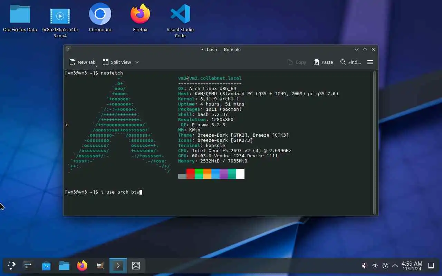Click the white color block in neofetch output

[240, 174]
